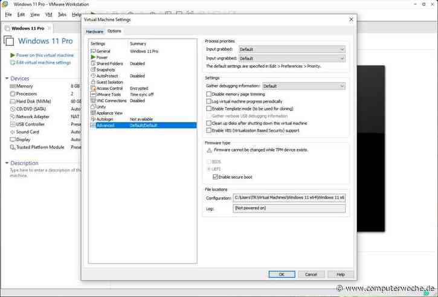Click the Configuration file path field

(289, 197)
